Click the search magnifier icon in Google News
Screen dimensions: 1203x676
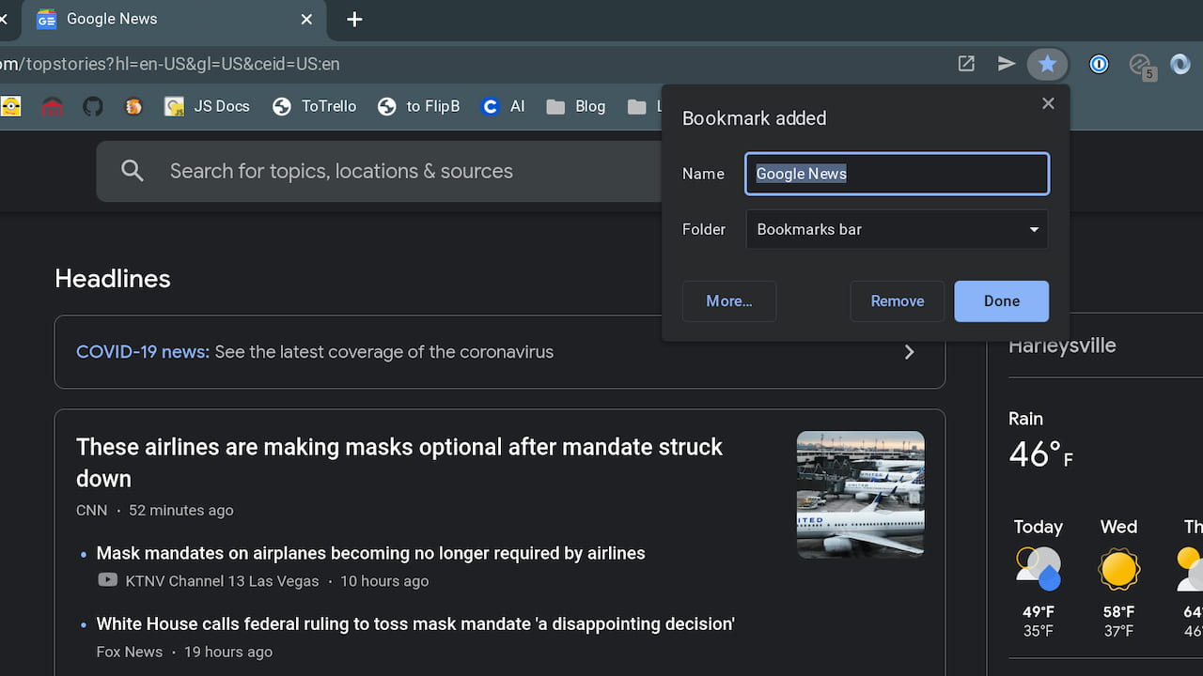[x=133, y=171]
